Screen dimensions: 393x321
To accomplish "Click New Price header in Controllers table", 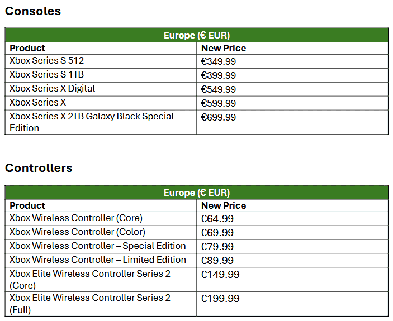I will 224,205.
